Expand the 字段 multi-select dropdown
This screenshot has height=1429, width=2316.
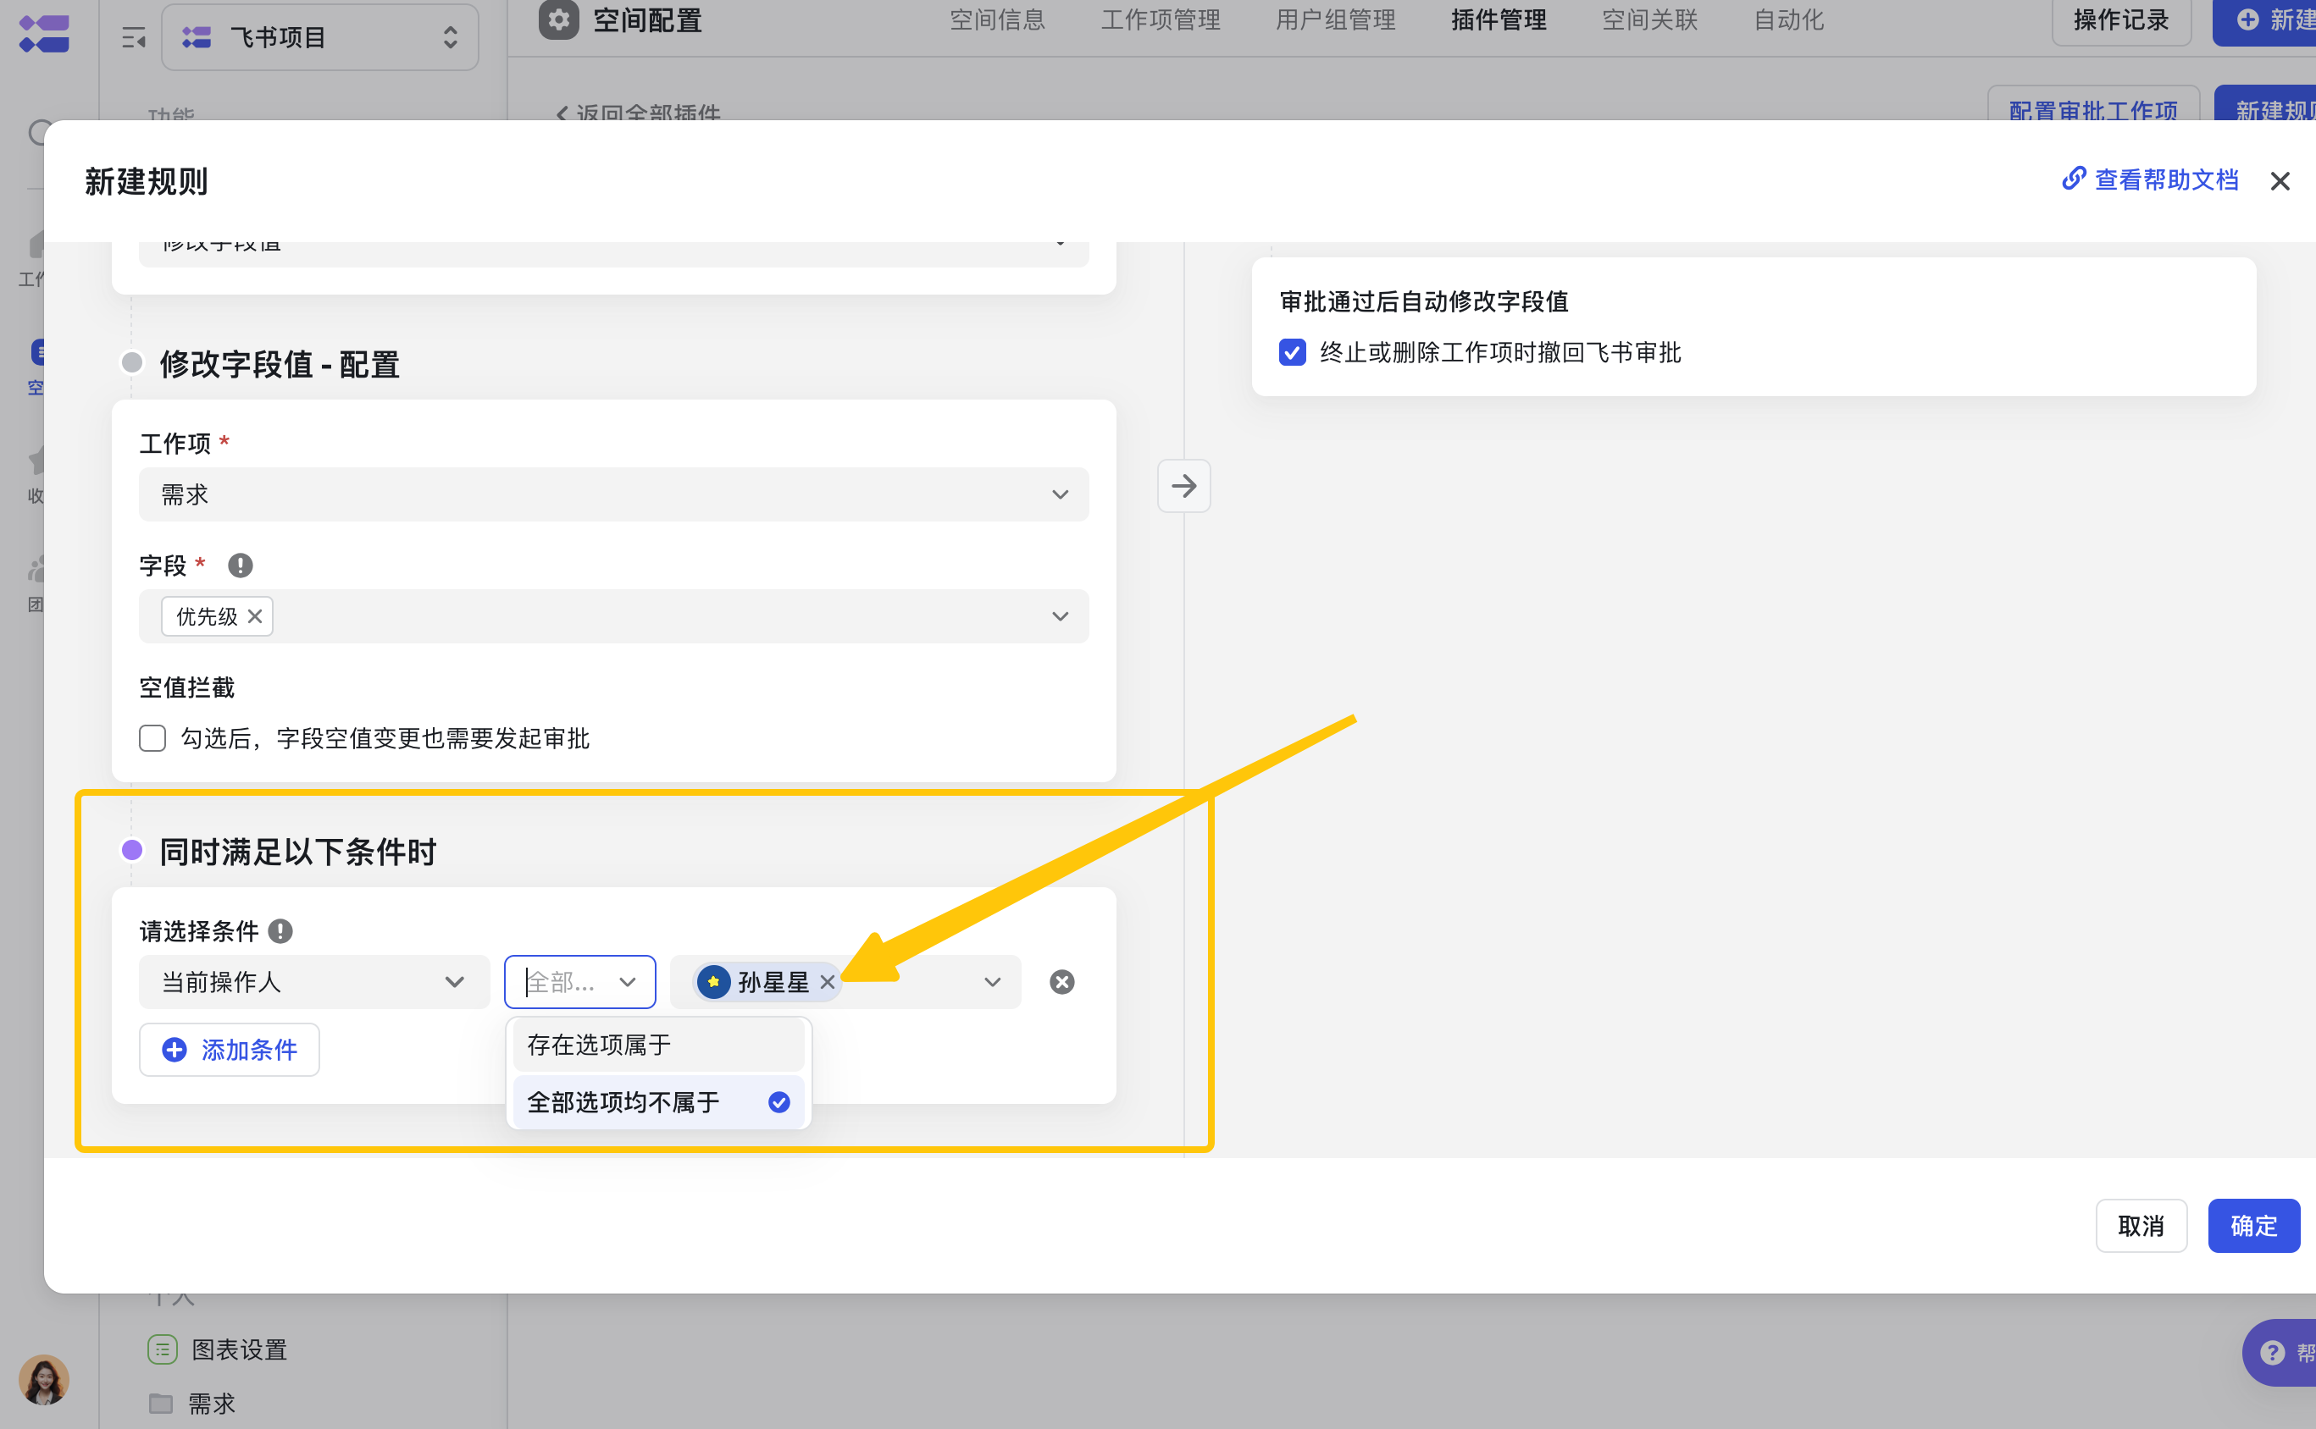614,616
